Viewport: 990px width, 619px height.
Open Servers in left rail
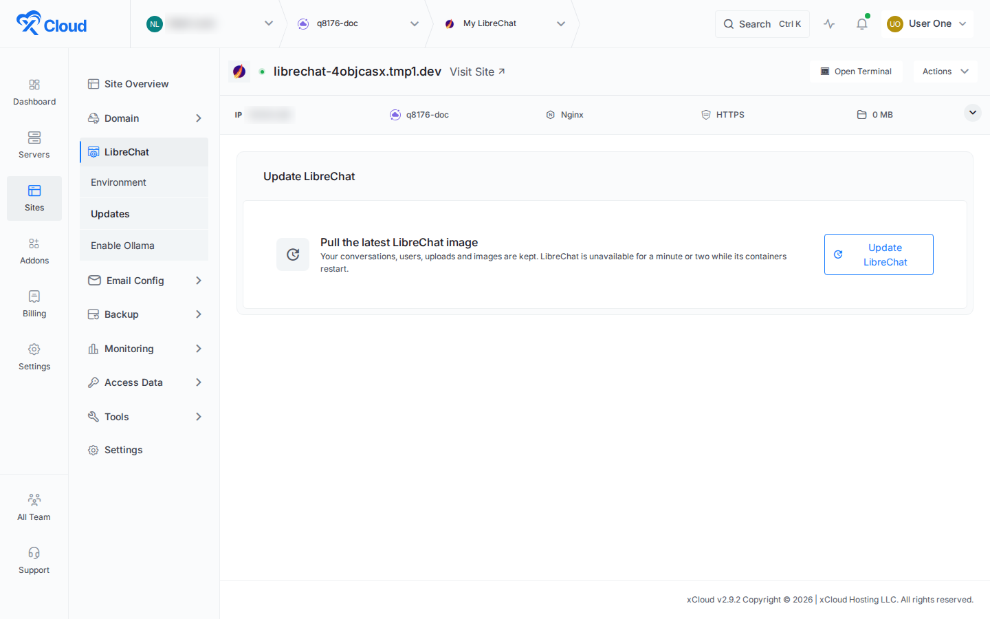pyautogui.click(x=34, y=145)
